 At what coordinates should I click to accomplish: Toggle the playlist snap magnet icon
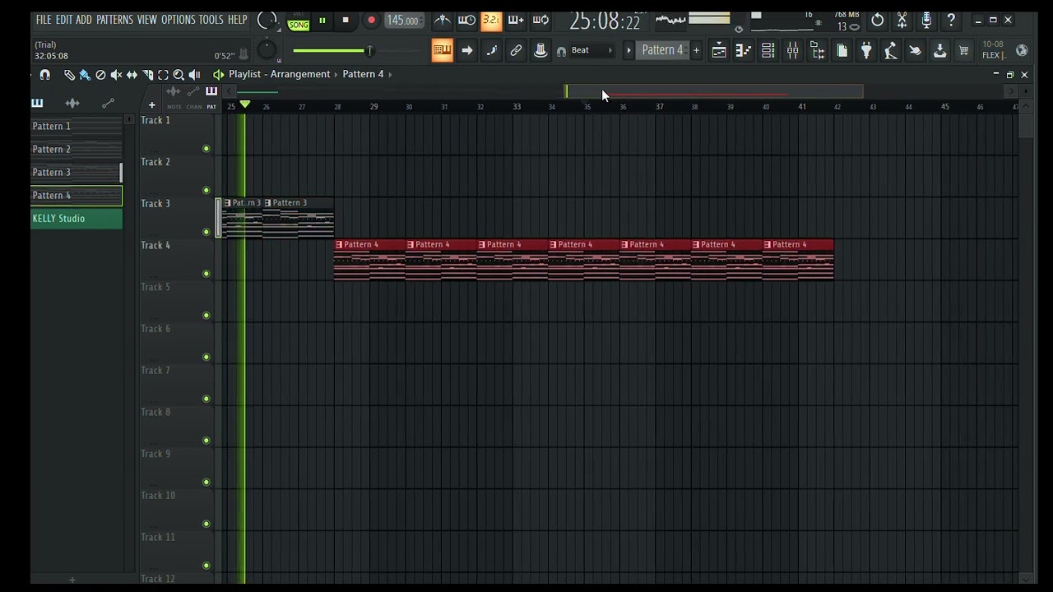[x=45, y=75]
